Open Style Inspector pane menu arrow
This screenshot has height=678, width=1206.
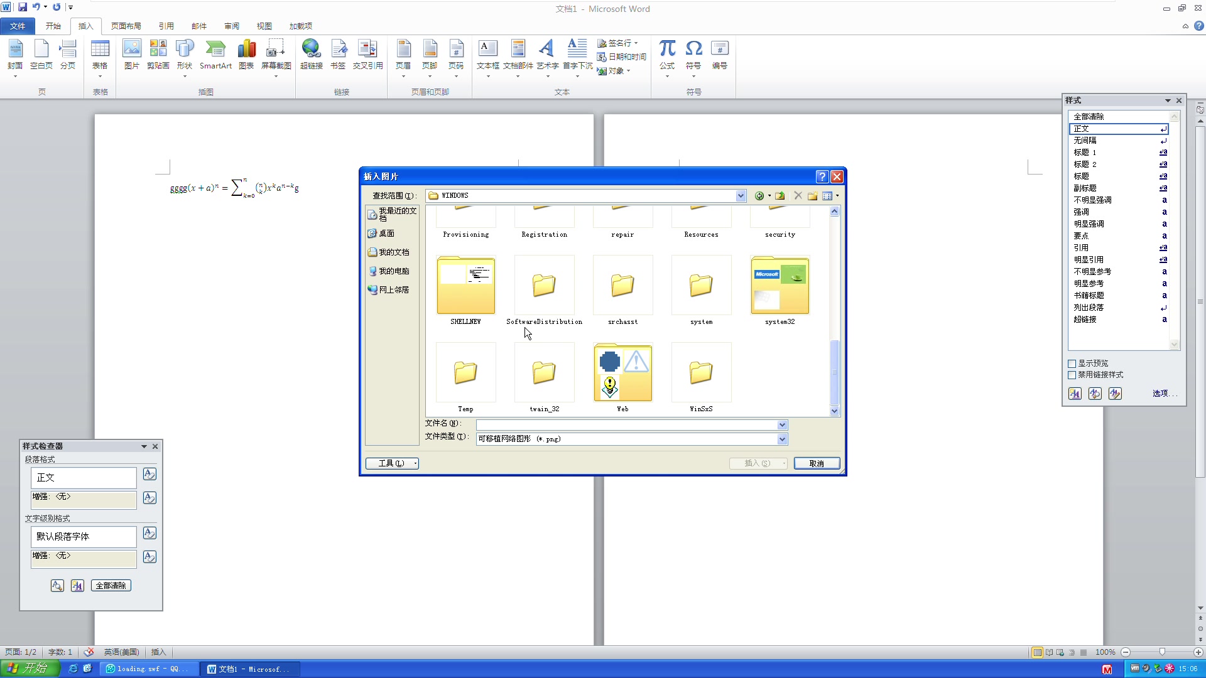[144, 446]
